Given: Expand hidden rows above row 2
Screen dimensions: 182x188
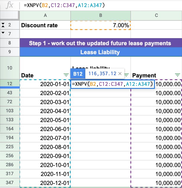Looking at the screenshot, I should (3, 25).
